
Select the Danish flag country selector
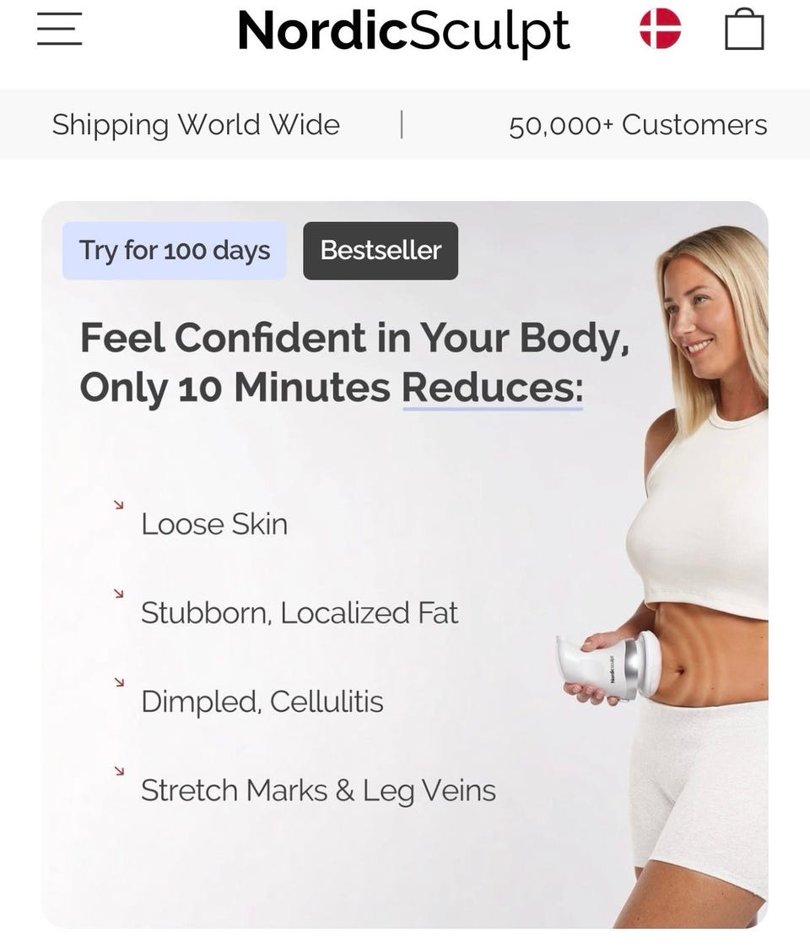661,29
